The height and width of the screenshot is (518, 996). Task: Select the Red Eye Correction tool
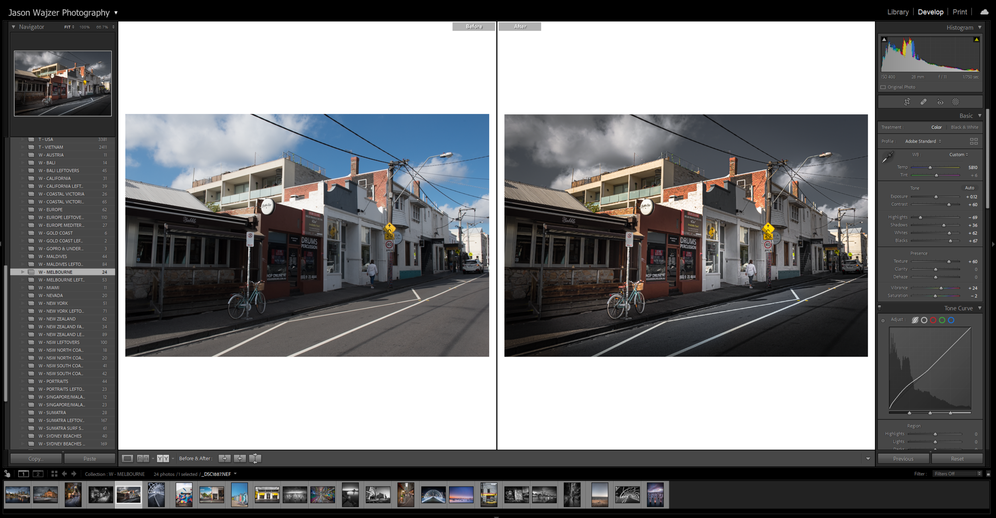pos(940,102)
